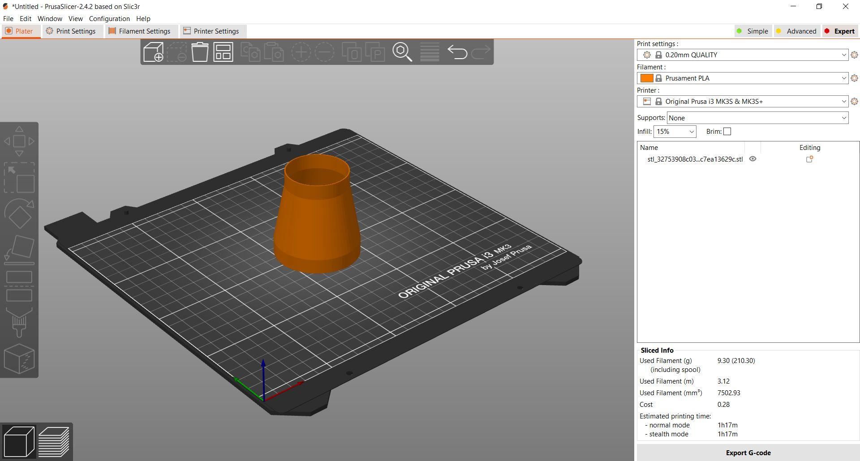Click the Add model icon
This screenshot has height=461, width=860.
pos(153,52)
